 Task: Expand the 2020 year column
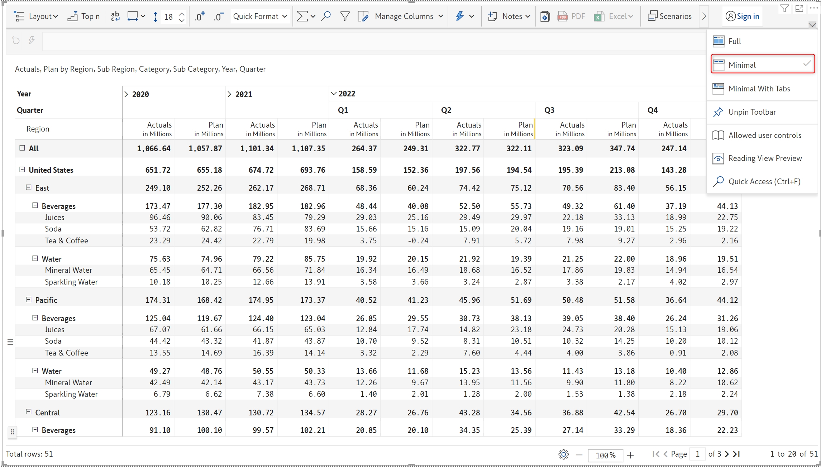tap(126, 94)
